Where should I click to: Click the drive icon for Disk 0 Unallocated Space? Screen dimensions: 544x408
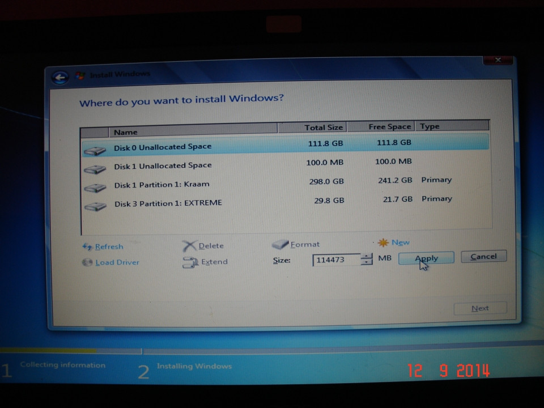(x=95, y=151)
